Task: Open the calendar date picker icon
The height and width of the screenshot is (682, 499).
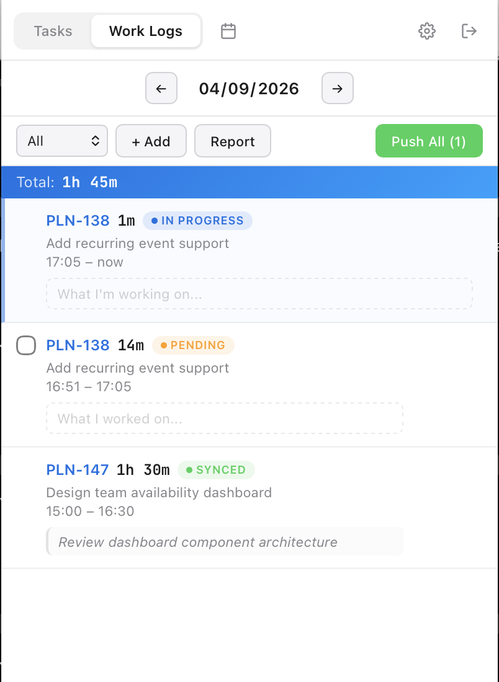Action: tap(228, 31)
